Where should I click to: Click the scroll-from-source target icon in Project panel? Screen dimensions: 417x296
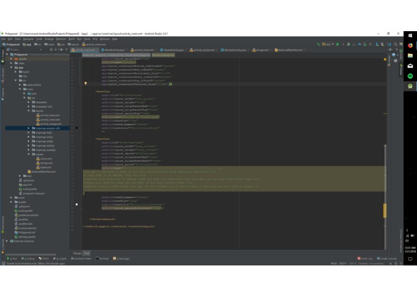coord(51,50)
